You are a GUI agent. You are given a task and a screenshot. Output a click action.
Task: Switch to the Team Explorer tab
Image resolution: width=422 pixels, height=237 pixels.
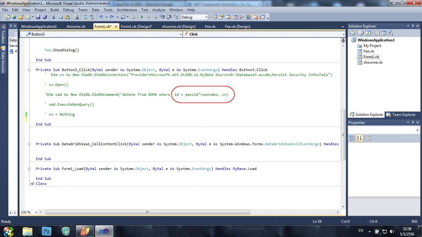pyautogui.click(x=401, y=114)
